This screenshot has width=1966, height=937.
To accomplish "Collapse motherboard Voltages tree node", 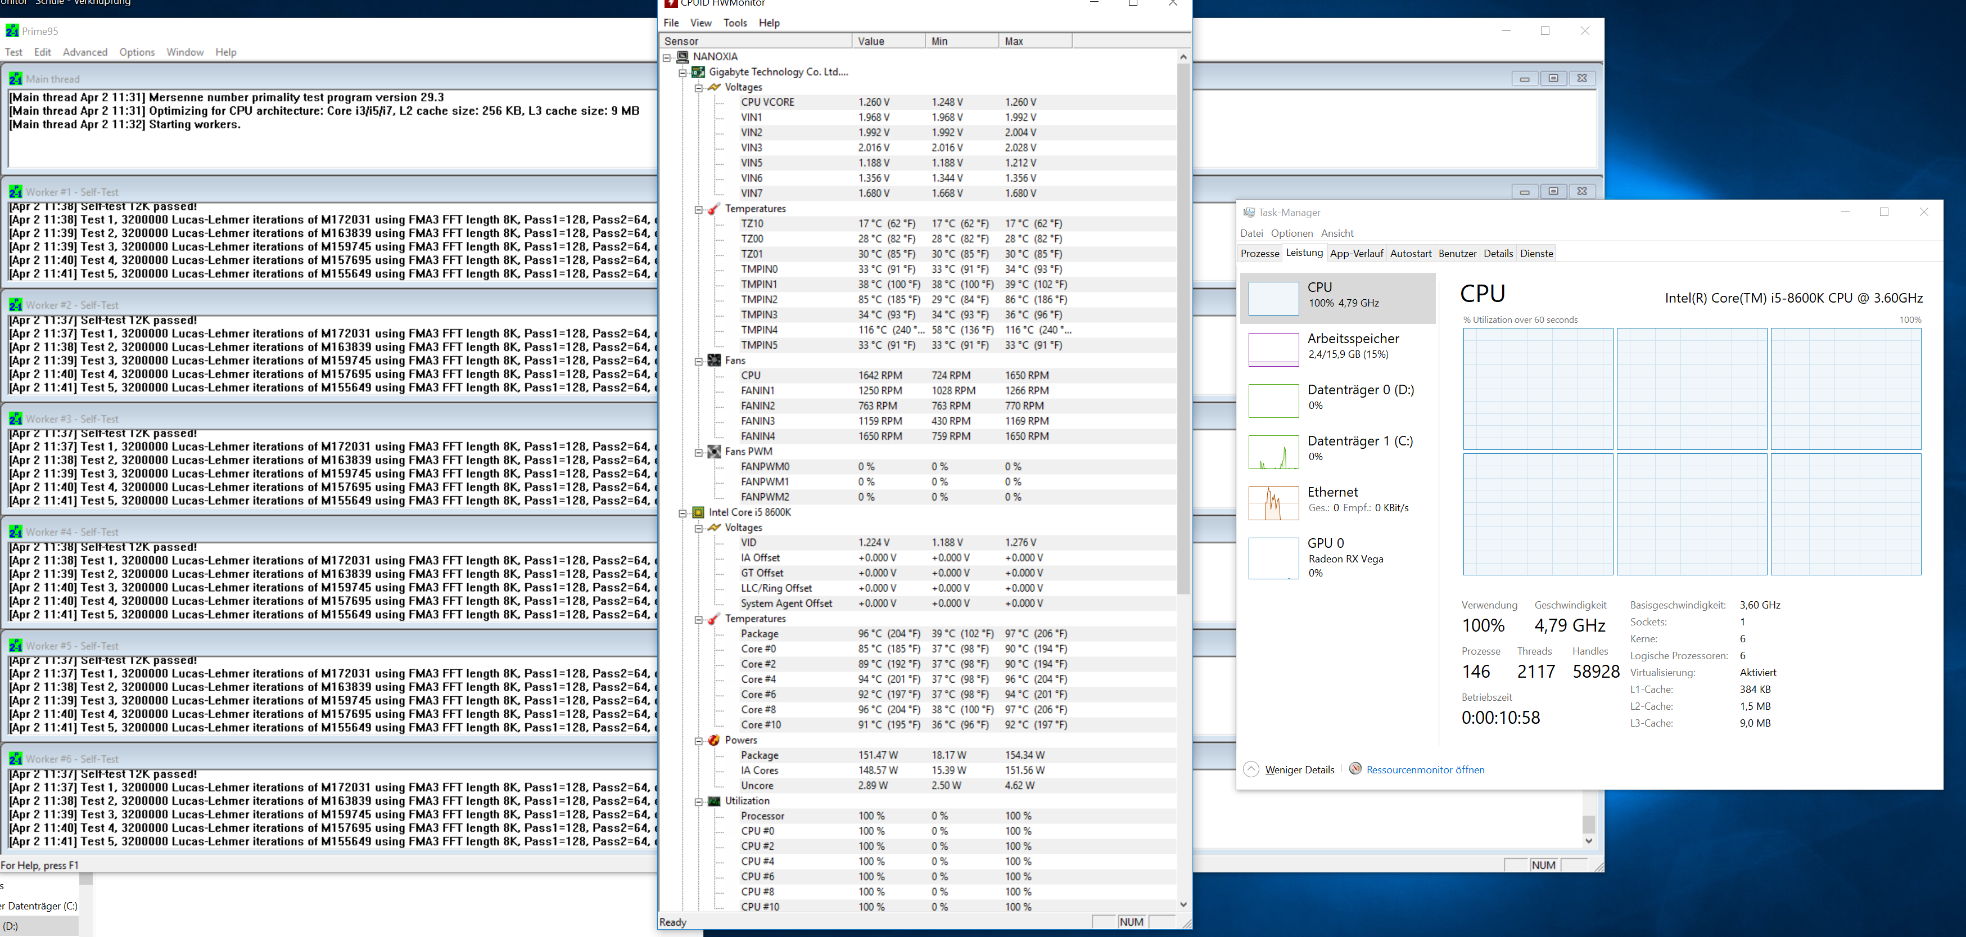I will 698,88.
